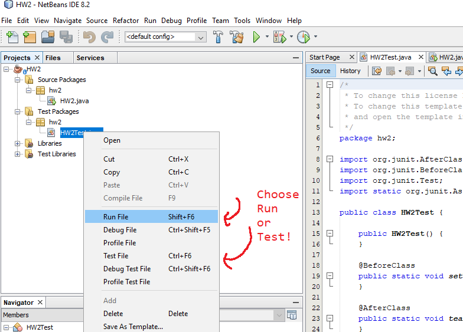Select Copy in the context menu
Viewport: 463px width, 332px height.
coord(151,172)
